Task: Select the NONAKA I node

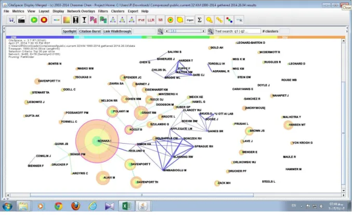Action: point(97,141)
